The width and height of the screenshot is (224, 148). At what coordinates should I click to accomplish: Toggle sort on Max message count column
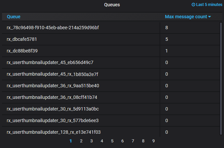pos(186,17)
